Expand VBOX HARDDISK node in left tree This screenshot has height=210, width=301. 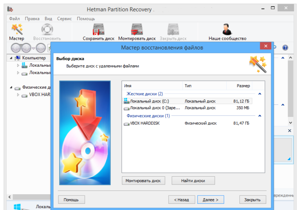pos(18,95)
